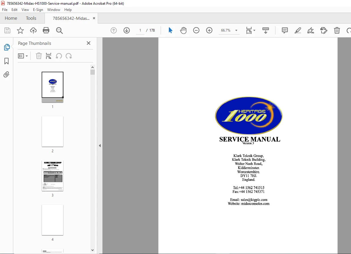Open the E-Sign menu
The height and width of the screenshot is (254, 351).
38,10
